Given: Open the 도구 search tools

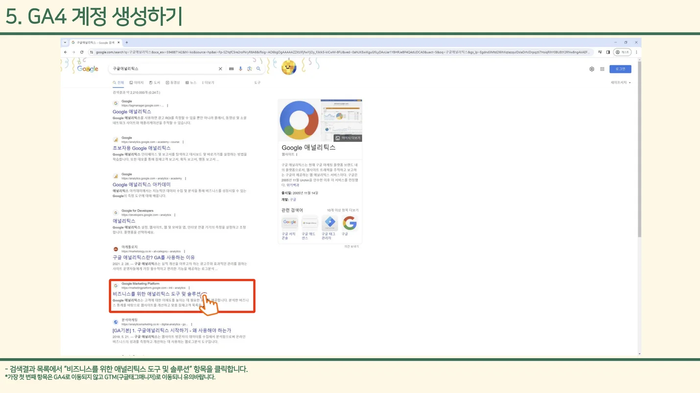Looking at the screenshot, I should click(x=257, y=83).
